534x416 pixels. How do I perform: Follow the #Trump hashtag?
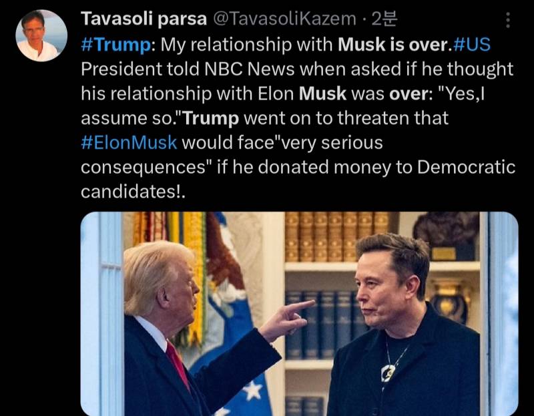[115, 44]
